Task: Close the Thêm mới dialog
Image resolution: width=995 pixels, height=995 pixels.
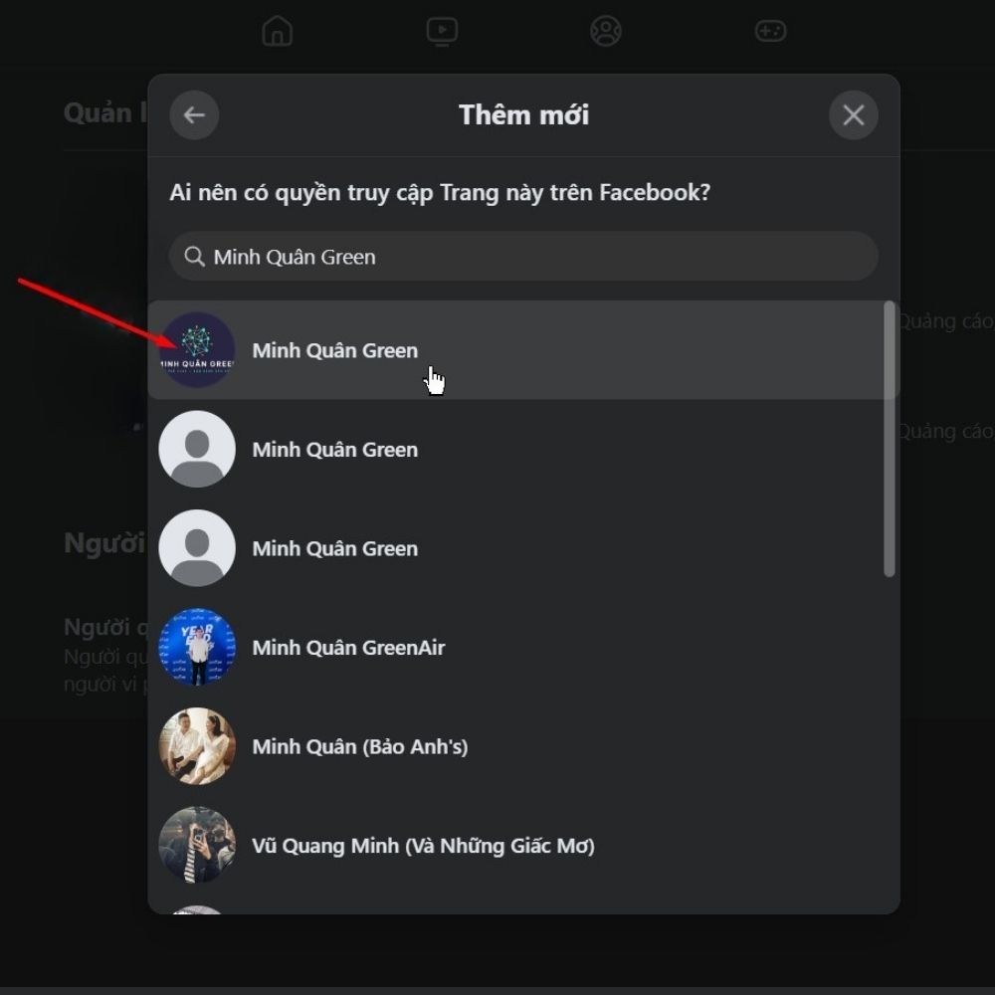Action: tap(853, 115)
